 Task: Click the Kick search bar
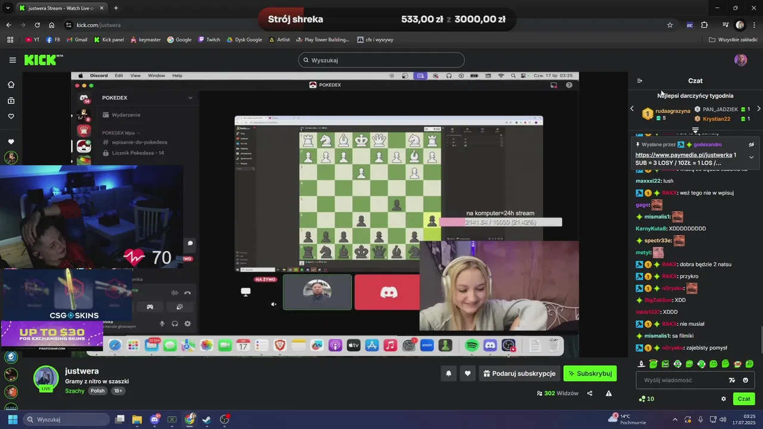tap(381, 60)
